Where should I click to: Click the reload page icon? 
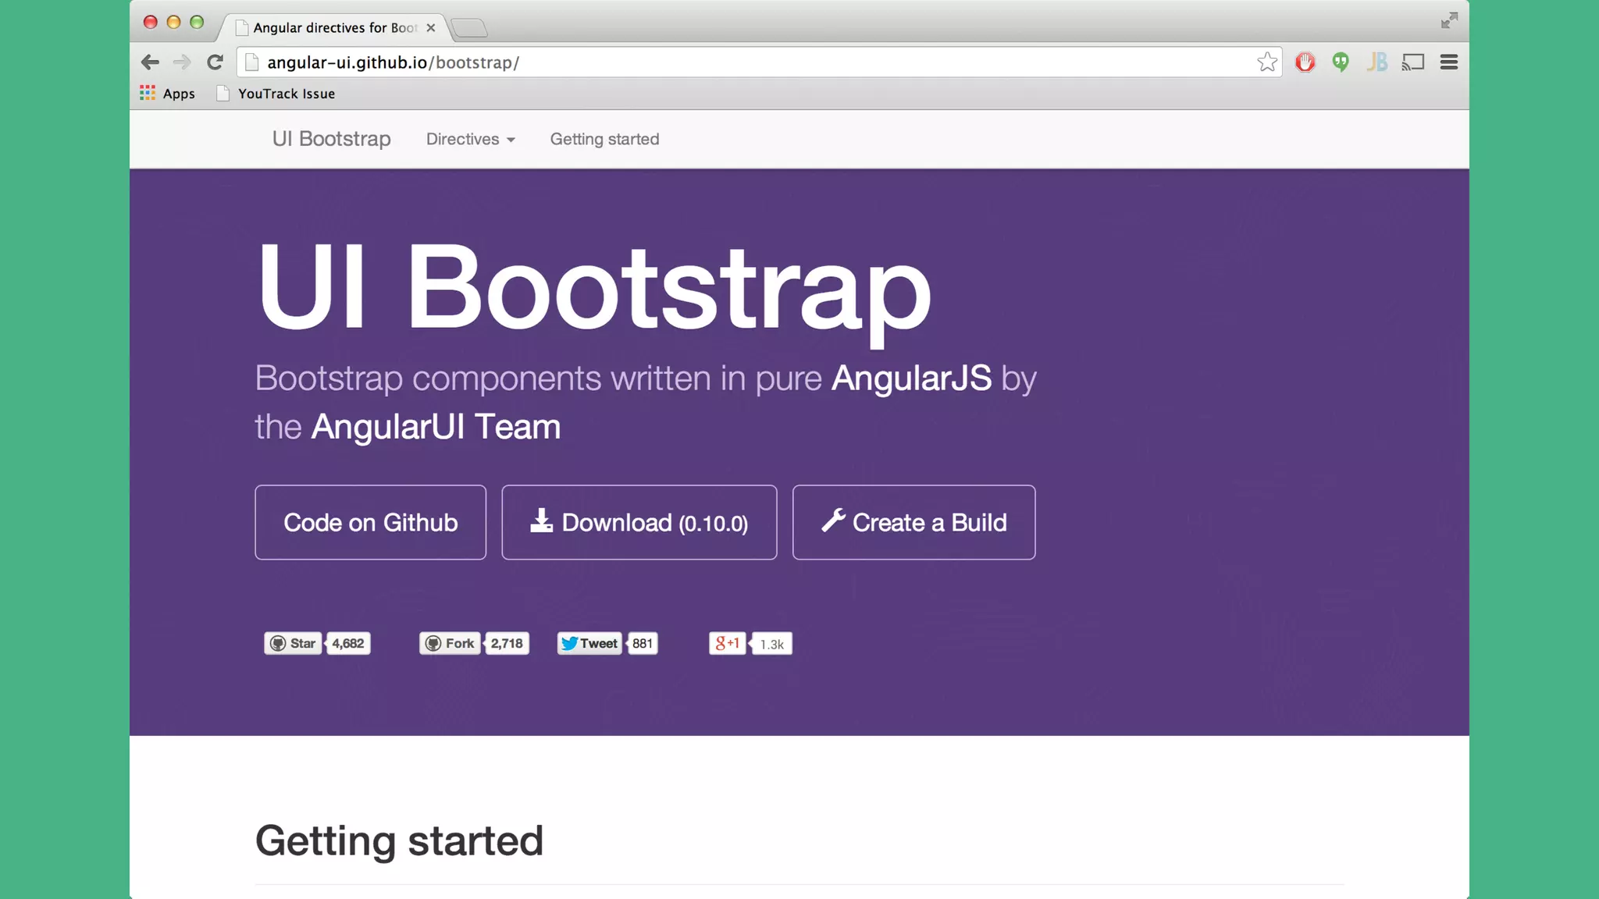[215, 62]
